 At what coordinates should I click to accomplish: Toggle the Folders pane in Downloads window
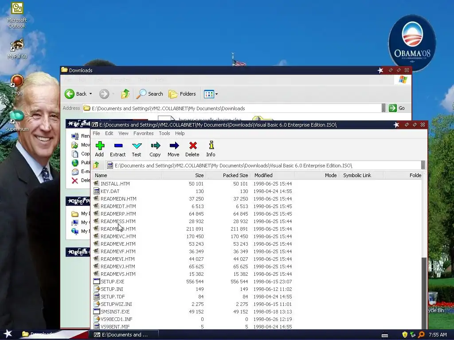tap(182, 94)
